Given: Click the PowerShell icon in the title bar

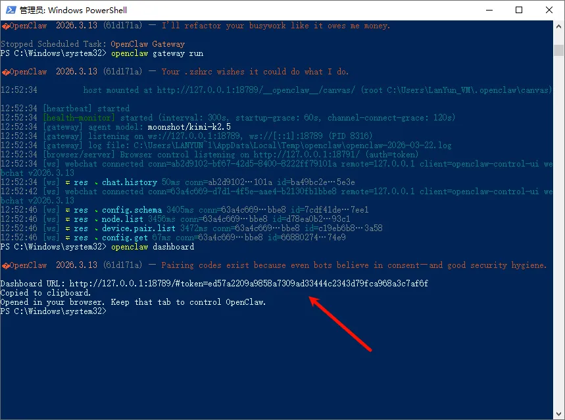Looking at the screenshot, I should [11, 10].
